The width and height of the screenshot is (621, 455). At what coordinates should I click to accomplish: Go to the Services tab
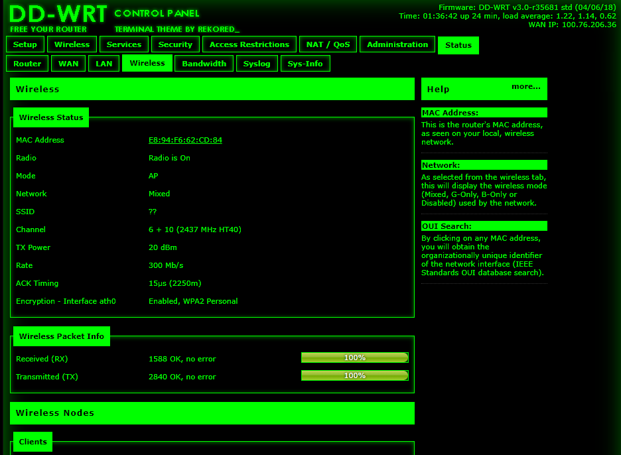(x=124, y=44)
